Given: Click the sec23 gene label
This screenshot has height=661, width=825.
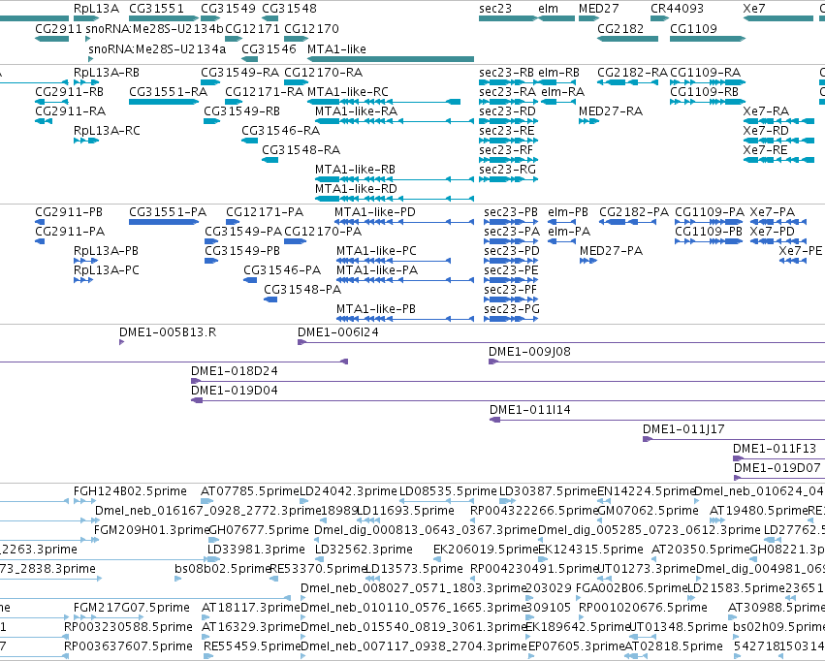Looking at the screenshot, I should [x=494, y=9].
